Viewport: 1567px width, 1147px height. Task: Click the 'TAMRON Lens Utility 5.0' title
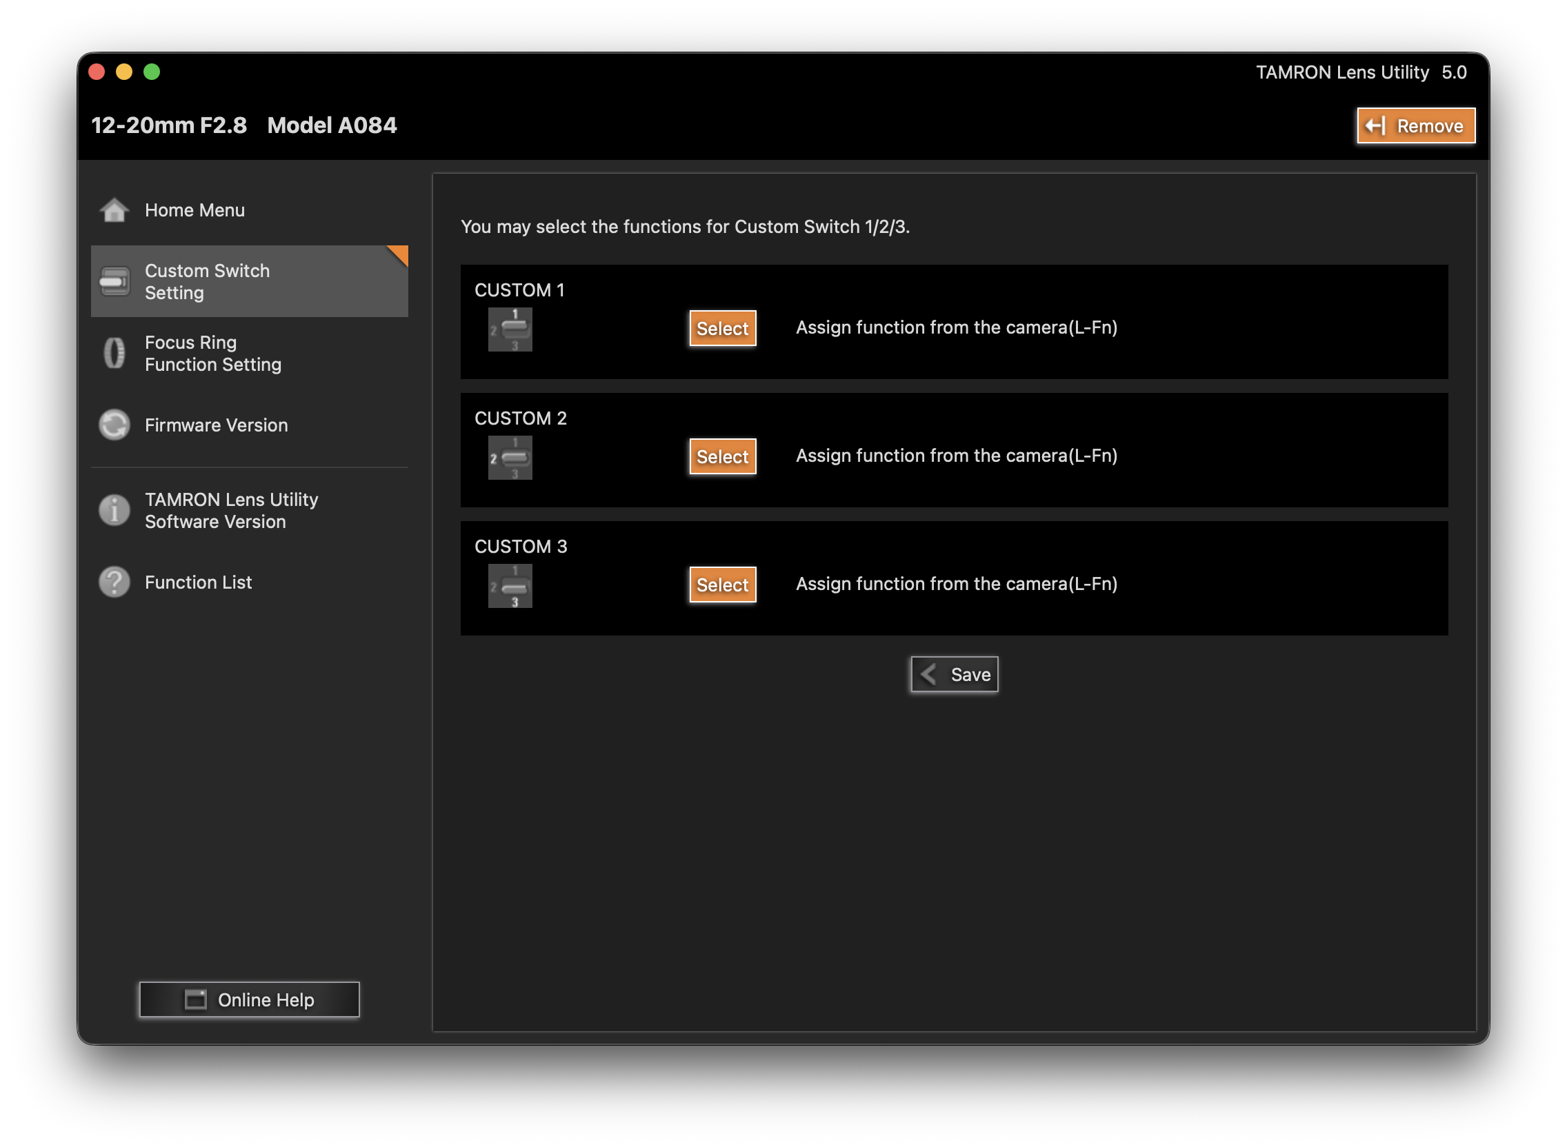click(1361, 72)
